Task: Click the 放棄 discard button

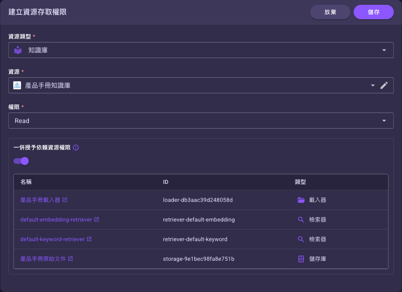Action: (x=330, y=12)
